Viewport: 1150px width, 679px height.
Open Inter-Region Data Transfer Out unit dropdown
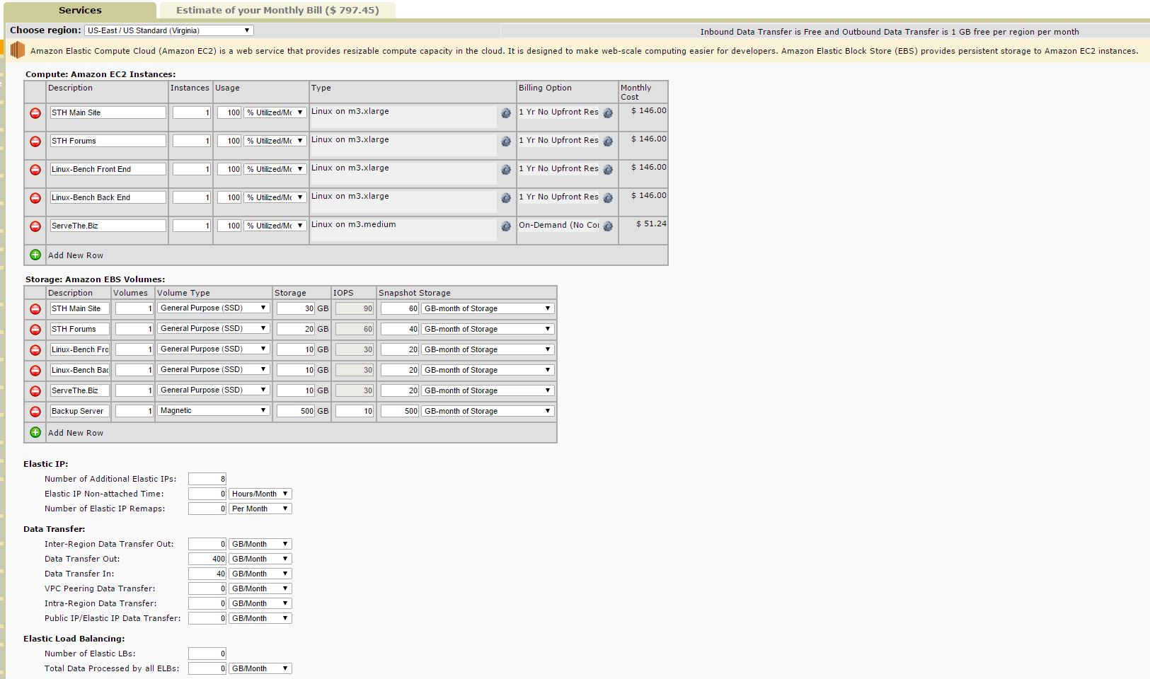260,544
